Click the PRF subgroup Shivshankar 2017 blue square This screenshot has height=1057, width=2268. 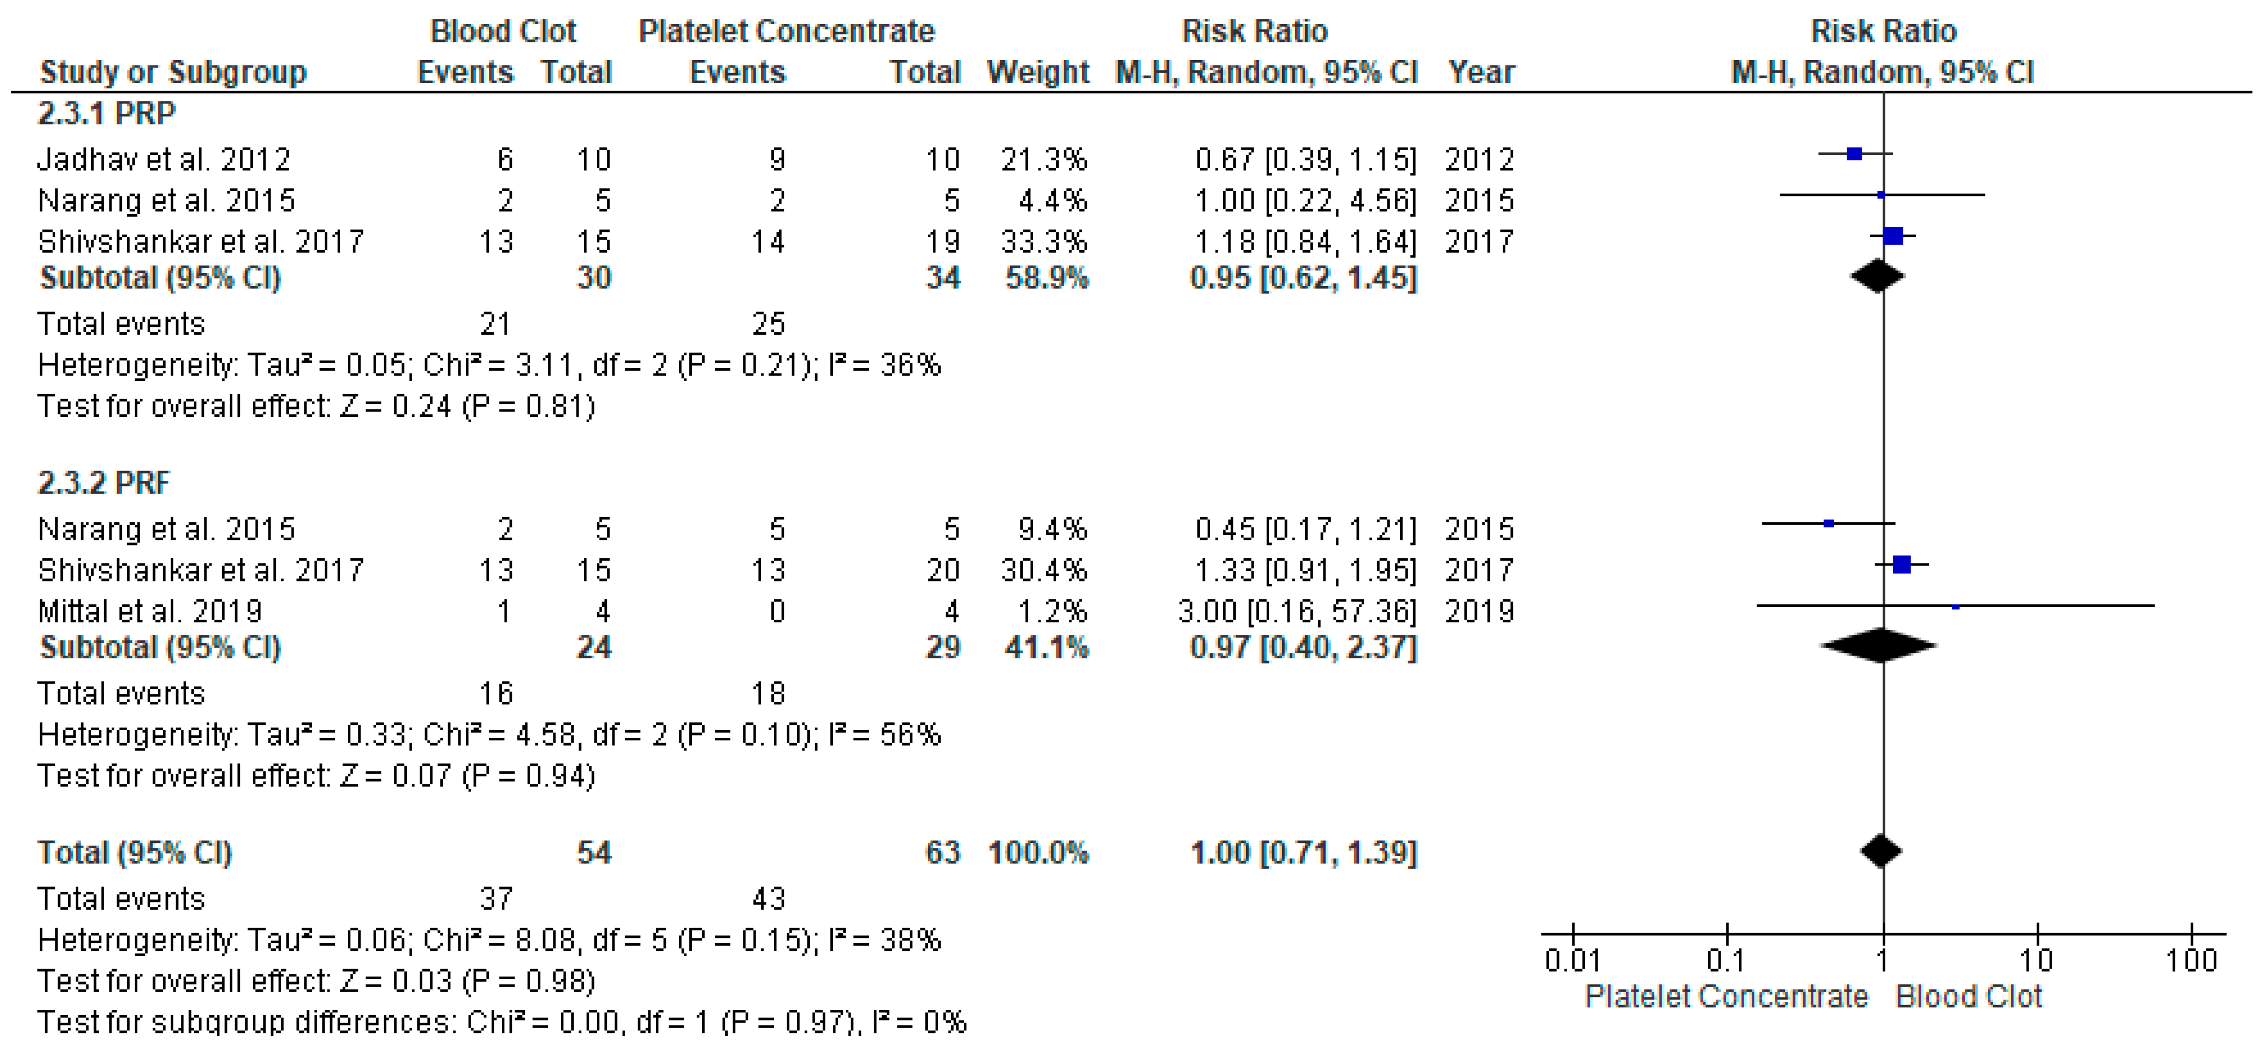(1902, 564)
